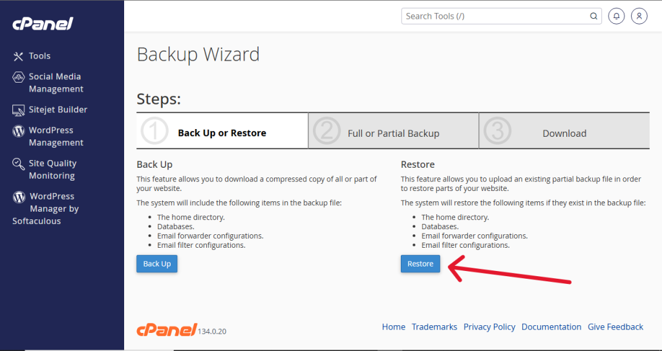662x351 pixels.
Task: Click the WordPress Management logo icon
Action: click(18, 131)
